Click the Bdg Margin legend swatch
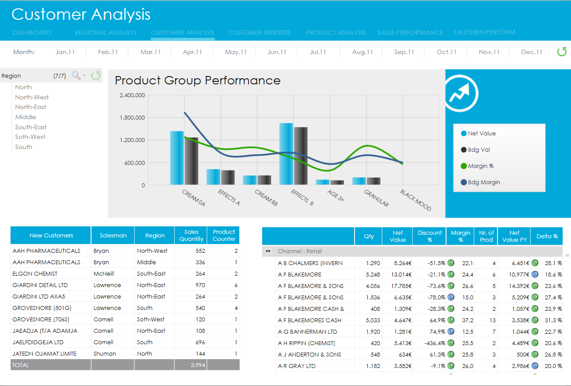The height and width of the screenshot is (386, 571). (464, 182)
